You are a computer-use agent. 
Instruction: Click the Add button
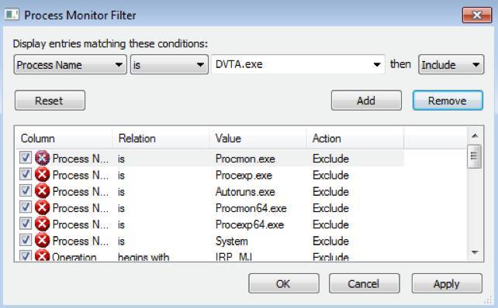[366, 101]
